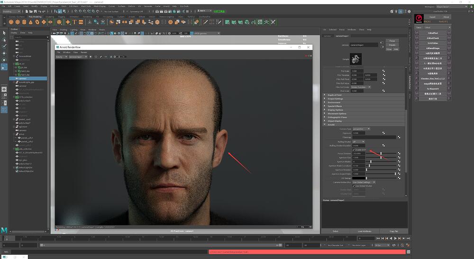This screenshot has height=259, width=474.
Task: Click the polygon Type text tool icon
Action: [x=74, y=22]
